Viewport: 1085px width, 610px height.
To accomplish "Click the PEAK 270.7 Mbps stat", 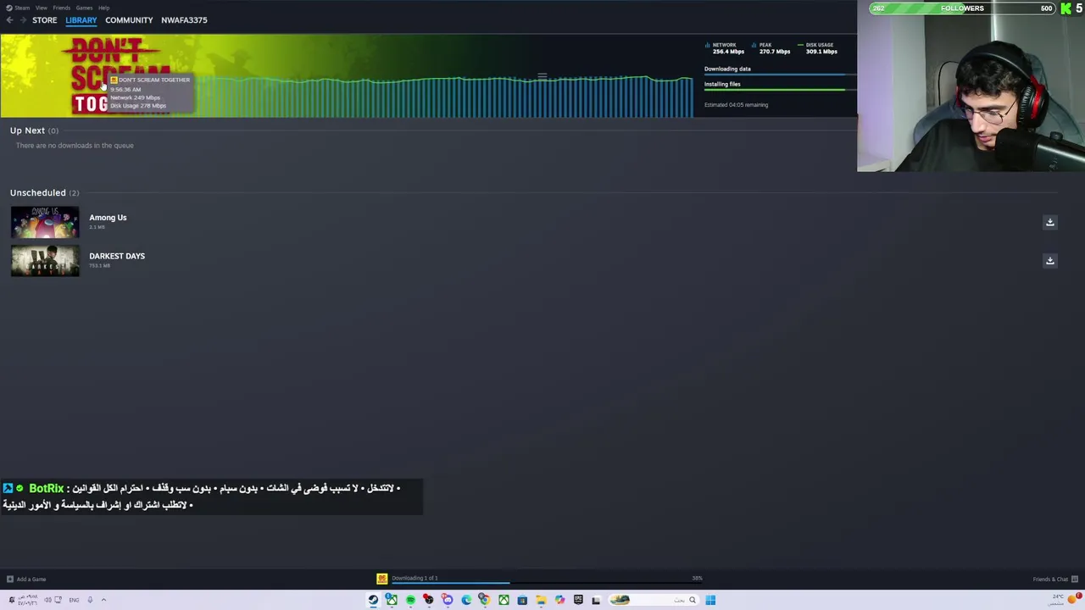I will coord(771,48).
